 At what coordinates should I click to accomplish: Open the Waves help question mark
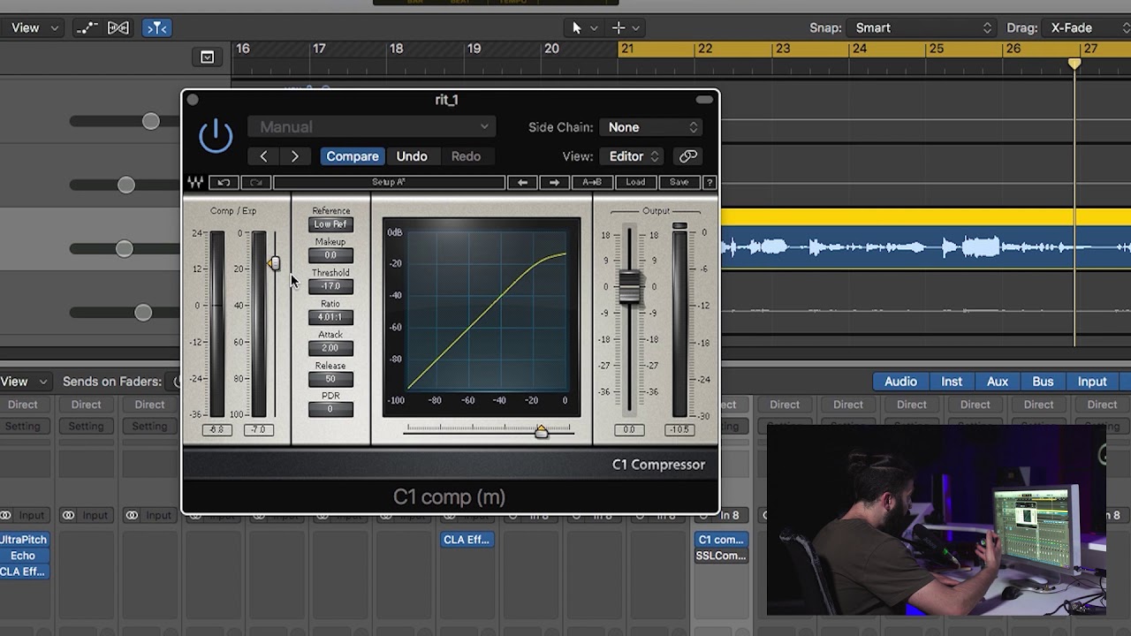(710, 182)
